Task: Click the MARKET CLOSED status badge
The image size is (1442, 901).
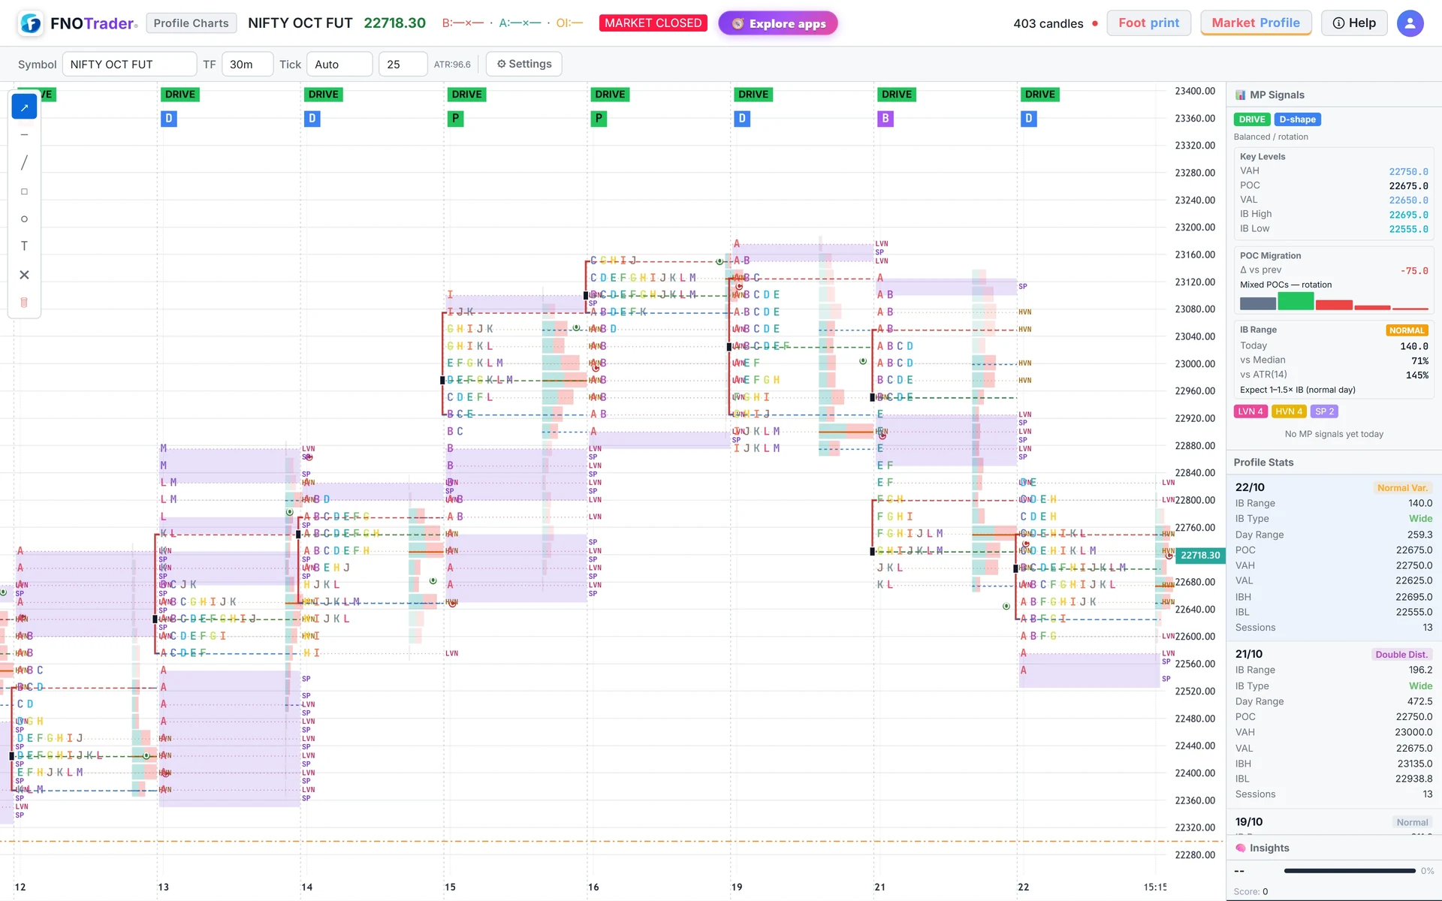Action: point(653,23)
